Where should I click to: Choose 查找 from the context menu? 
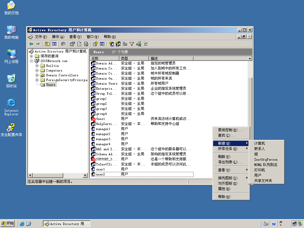tap(231, 135)
